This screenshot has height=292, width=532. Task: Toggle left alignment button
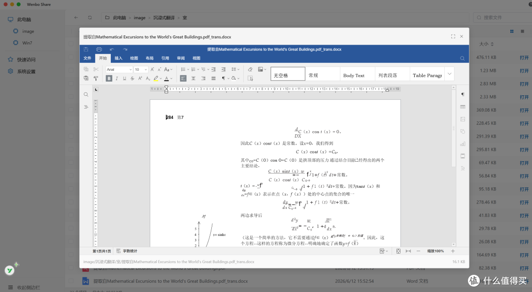(x=183, y=78)
